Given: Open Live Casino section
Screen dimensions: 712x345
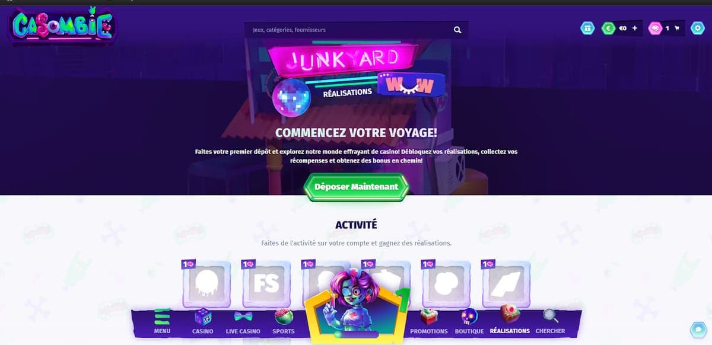Looking at the screenshot, I should coord(243,321).
